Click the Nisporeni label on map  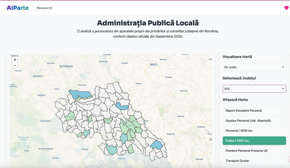(171, 134)
